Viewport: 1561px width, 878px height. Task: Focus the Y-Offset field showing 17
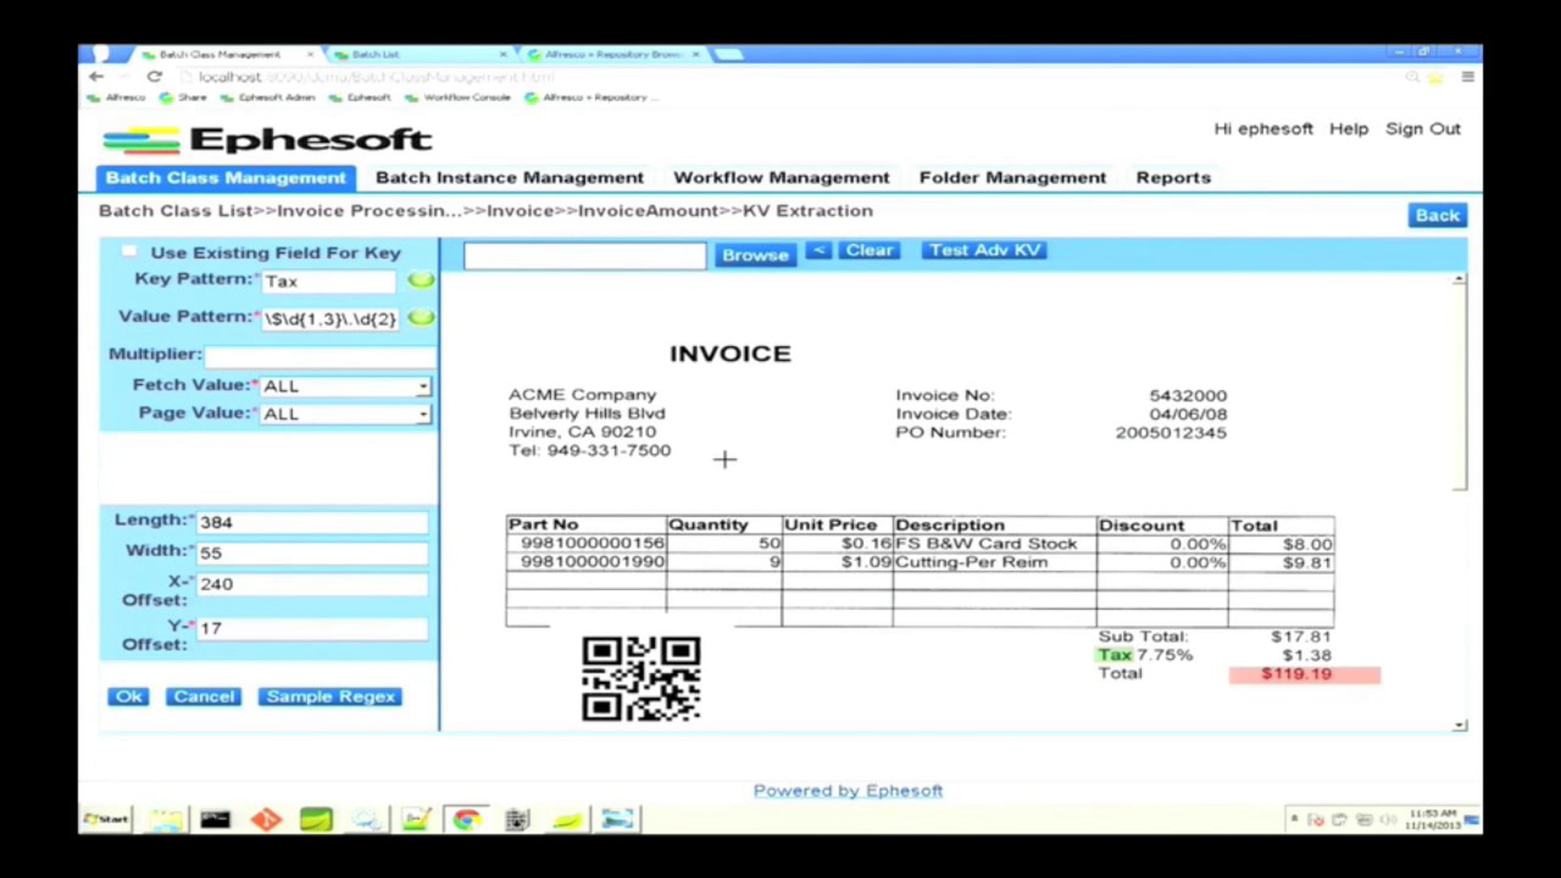pyautogui.click(x=312, y=629)
